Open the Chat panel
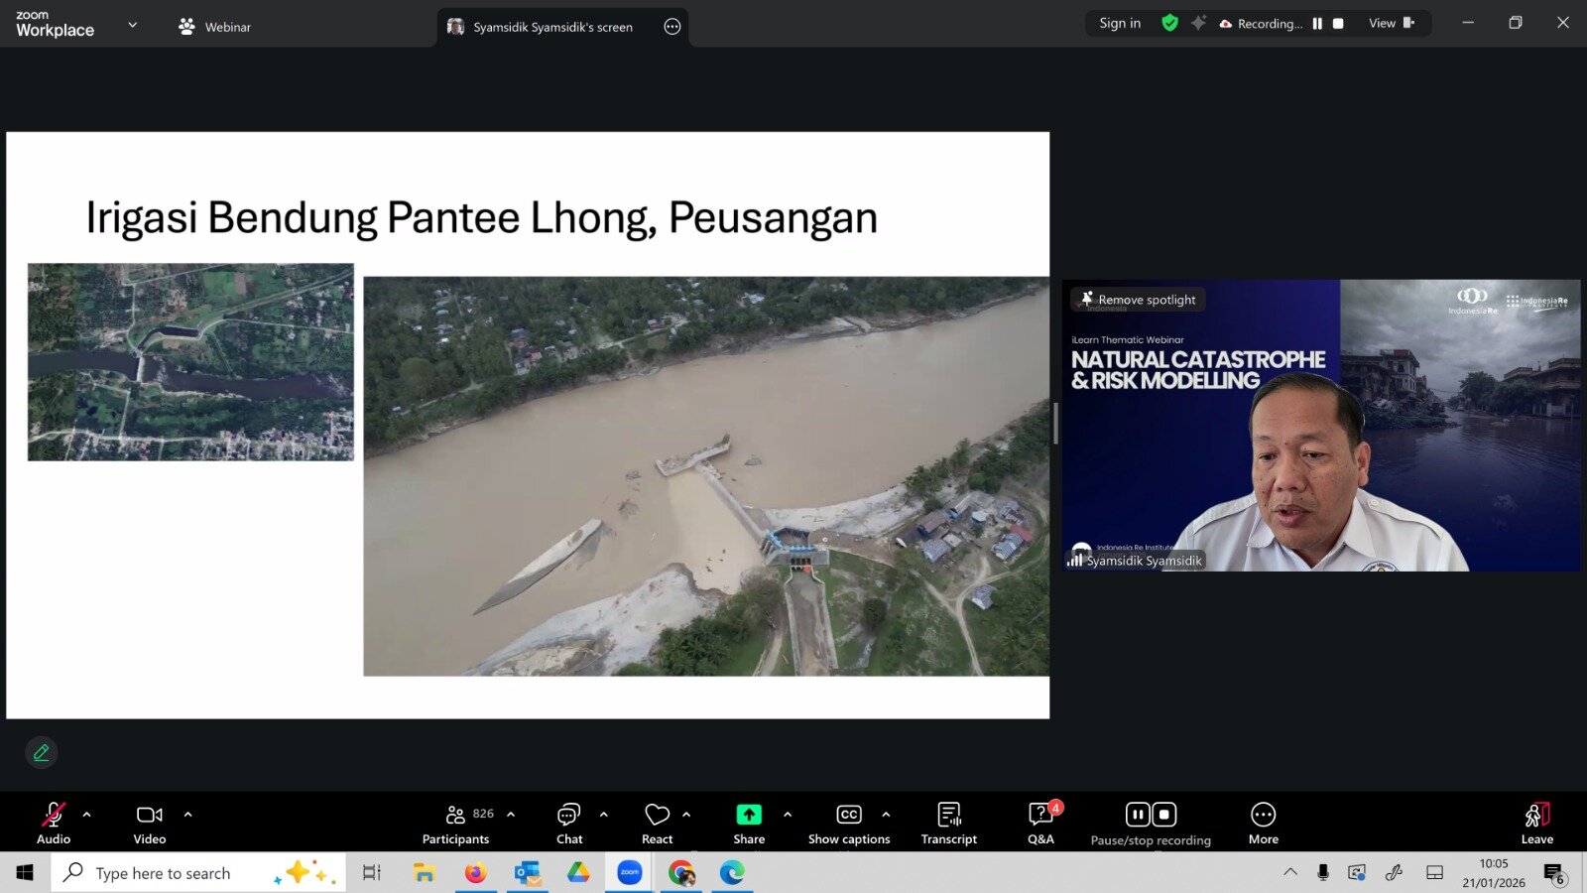The height and width of the screenshot is (893, 1587). 569,823
